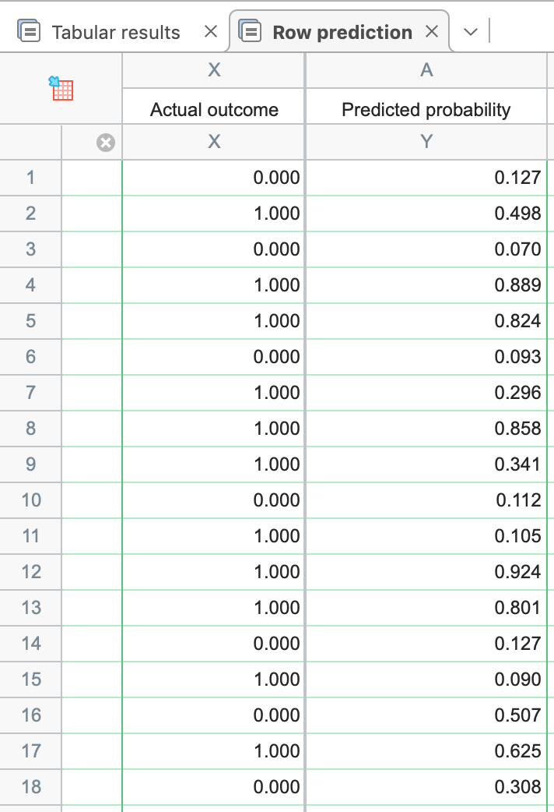
Task: Click the table format icon in top-left corner
Action: 61,88
